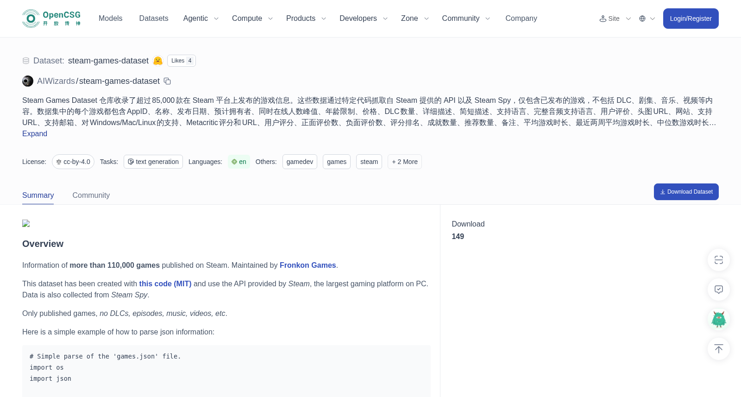Open the Datasets nav item
Image resolution: width=741 pixels, height=397 pixels.
tap(154, 19)
